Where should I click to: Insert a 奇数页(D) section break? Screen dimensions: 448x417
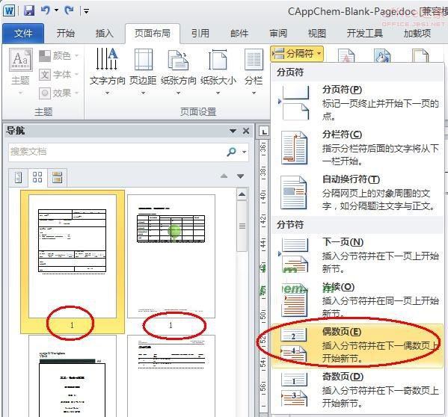point(358,390)
